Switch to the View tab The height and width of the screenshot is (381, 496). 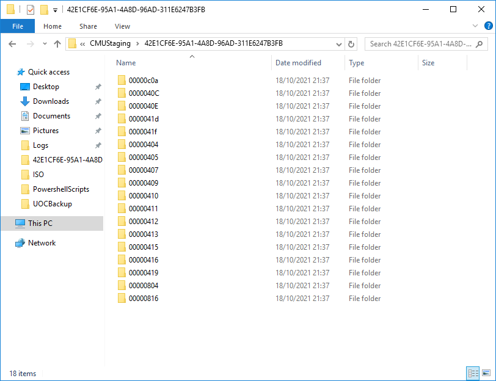pyautogui.click(x=122, y=26)
